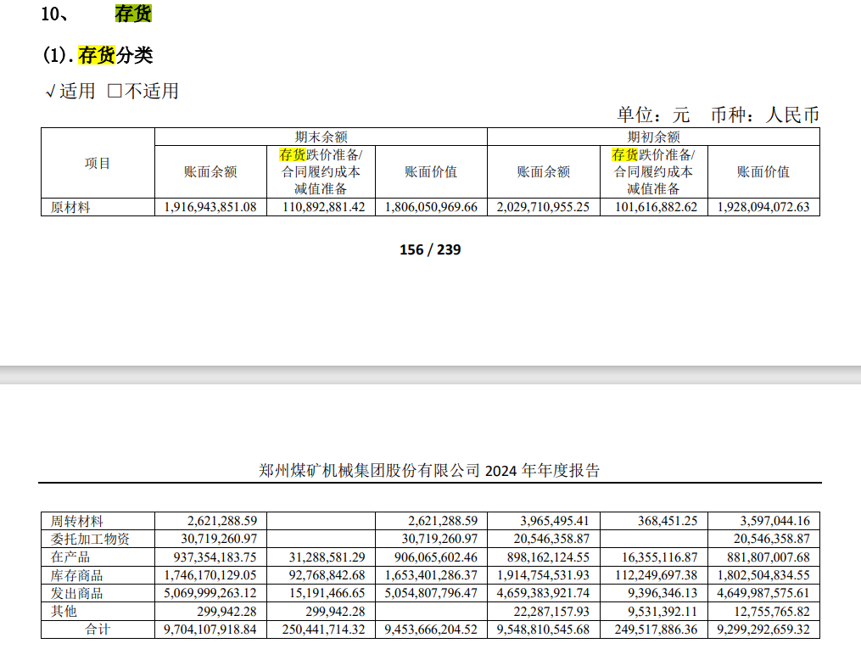Select the '期初余额' column group header
Screen dimensions: 861x649
point(653,137)
